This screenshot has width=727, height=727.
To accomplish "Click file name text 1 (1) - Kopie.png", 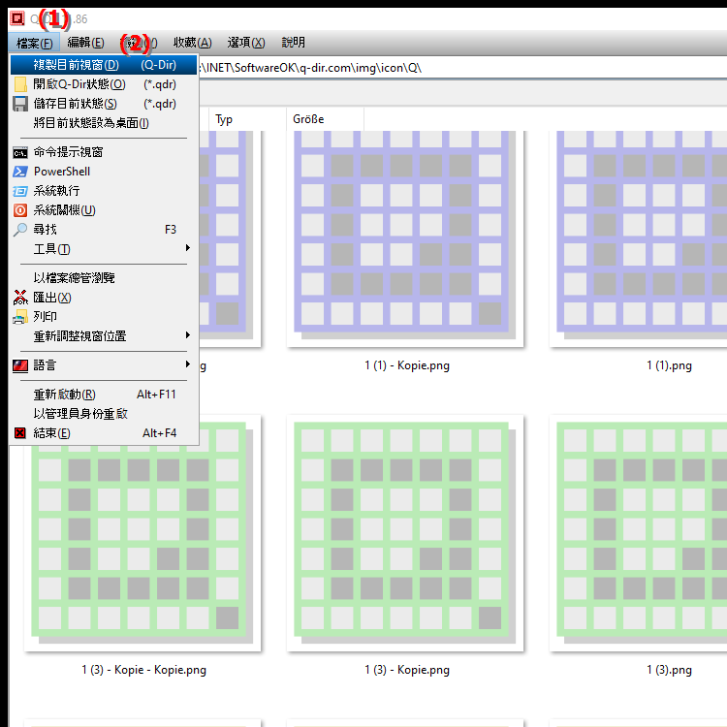I will point(407,365).
